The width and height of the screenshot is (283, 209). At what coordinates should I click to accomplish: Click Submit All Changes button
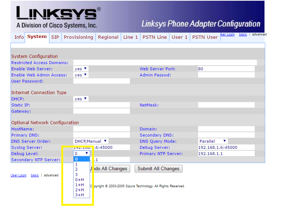[x=159, y=169]
